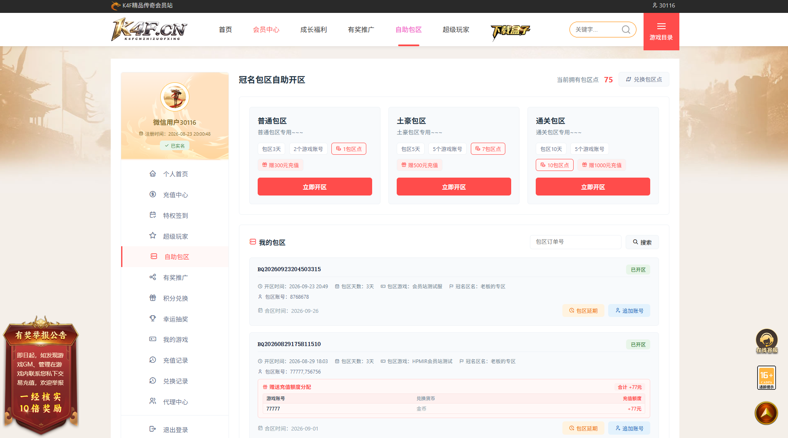This screenshot has width=788, height=438.
Task: Focus the 包区订单号 search field
Action: pyautogui.click(x=575, y=242)
